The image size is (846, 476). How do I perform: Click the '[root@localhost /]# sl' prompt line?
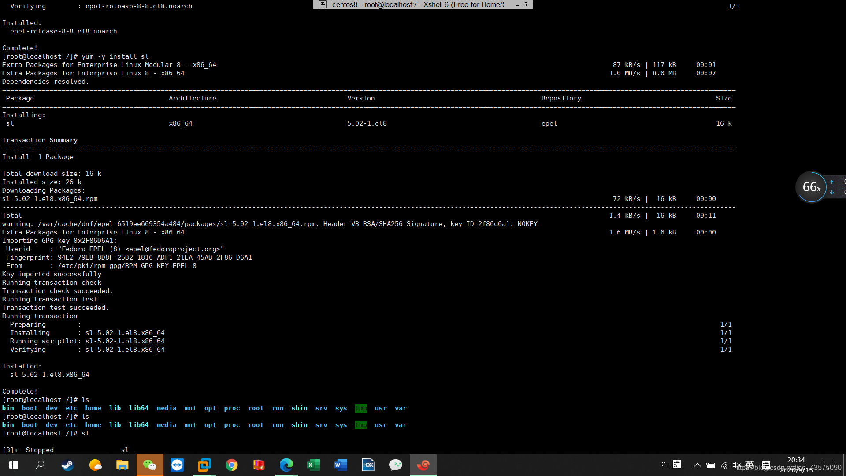[x=46, y=433]
